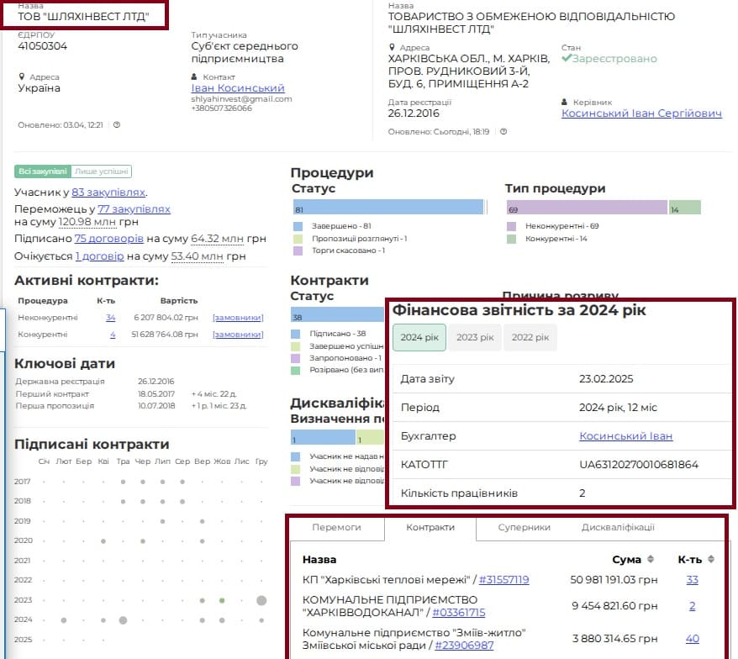This screenshot has height=659, width=738.
Task: Select the '2023 рік' financial report
Action: 475,337
